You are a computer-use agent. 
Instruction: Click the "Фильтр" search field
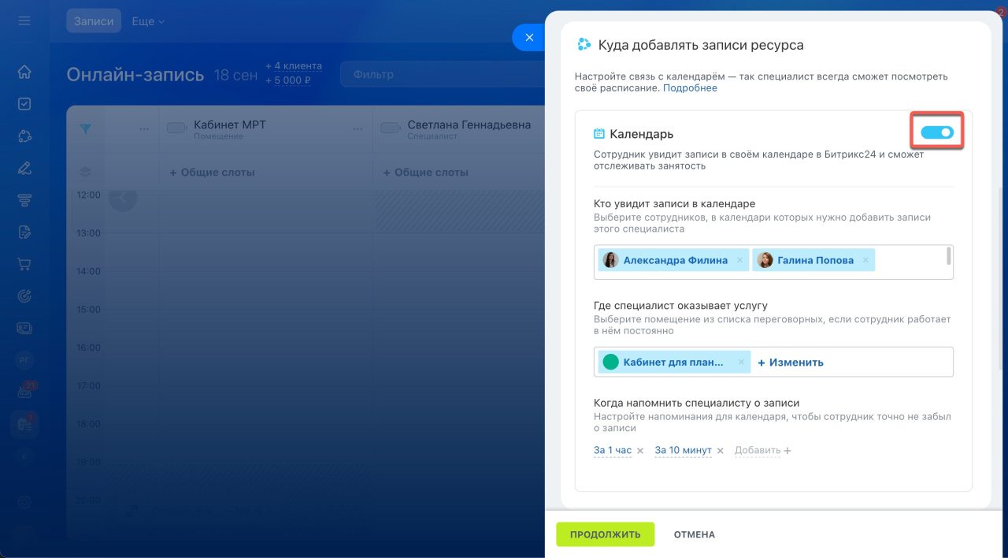click(441, 74)
